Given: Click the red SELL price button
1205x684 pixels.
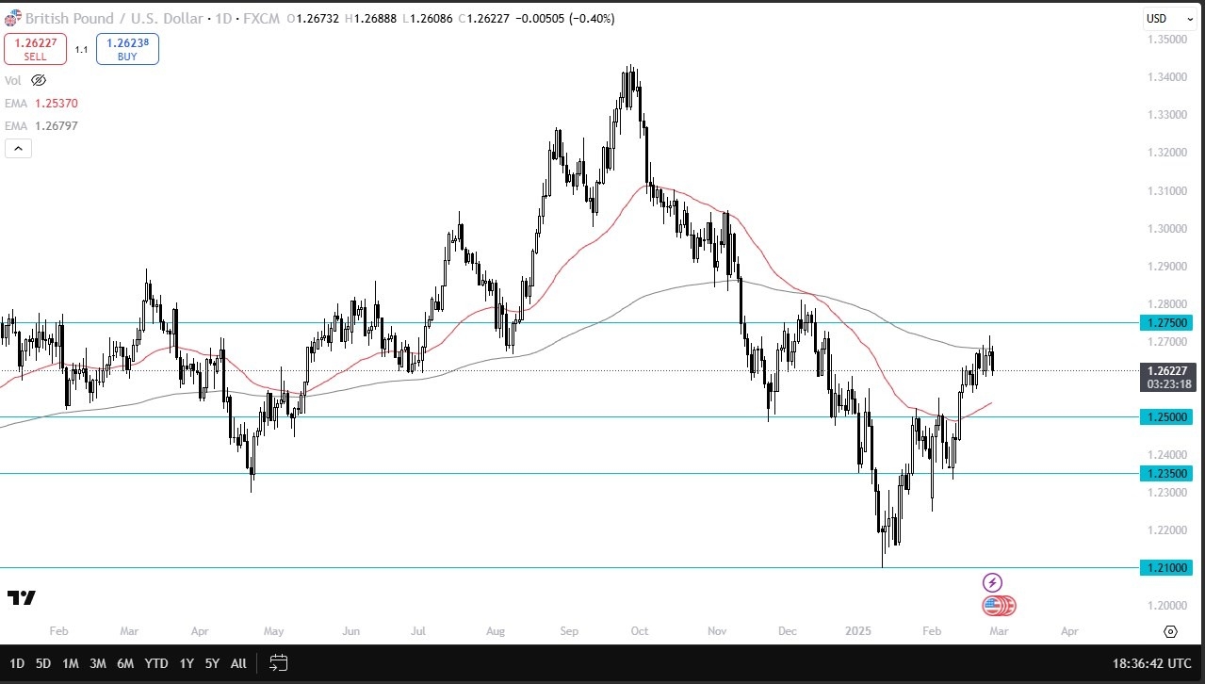Looking at the screenshot, I should coord(35,49).
